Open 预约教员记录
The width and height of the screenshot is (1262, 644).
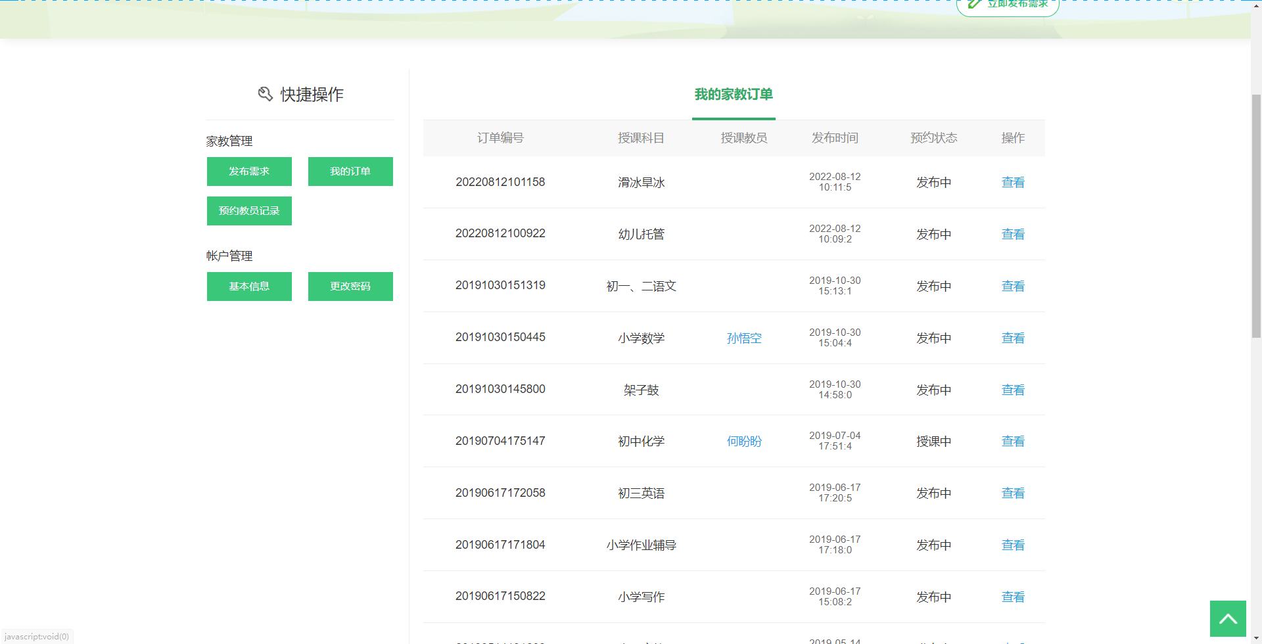coord(249,211)
